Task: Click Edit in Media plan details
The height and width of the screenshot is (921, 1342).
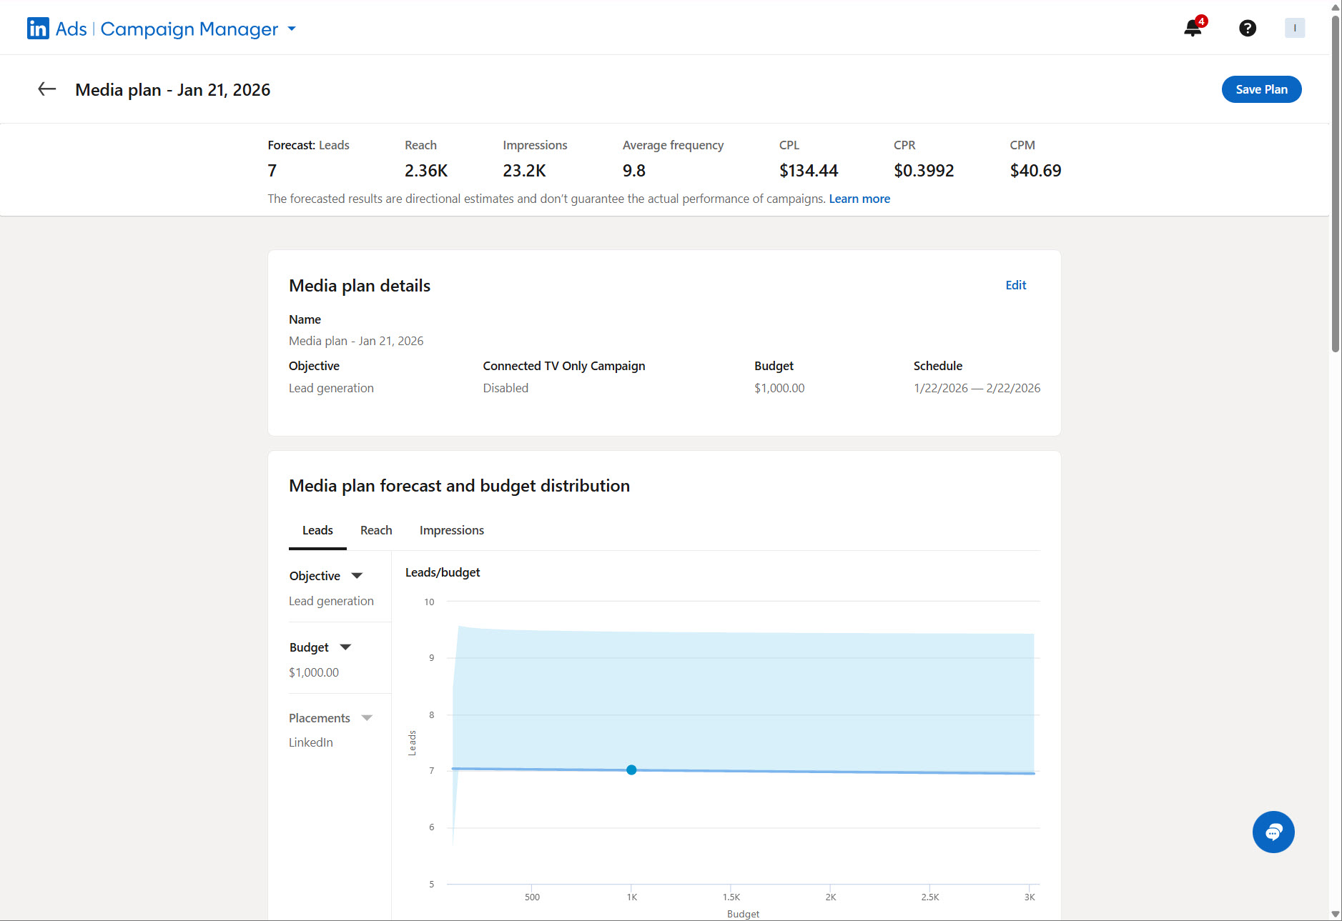Action: [x=1015, y=285]
